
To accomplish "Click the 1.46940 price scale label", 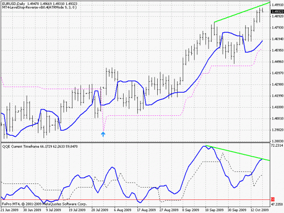I will [x=278, y=39].
